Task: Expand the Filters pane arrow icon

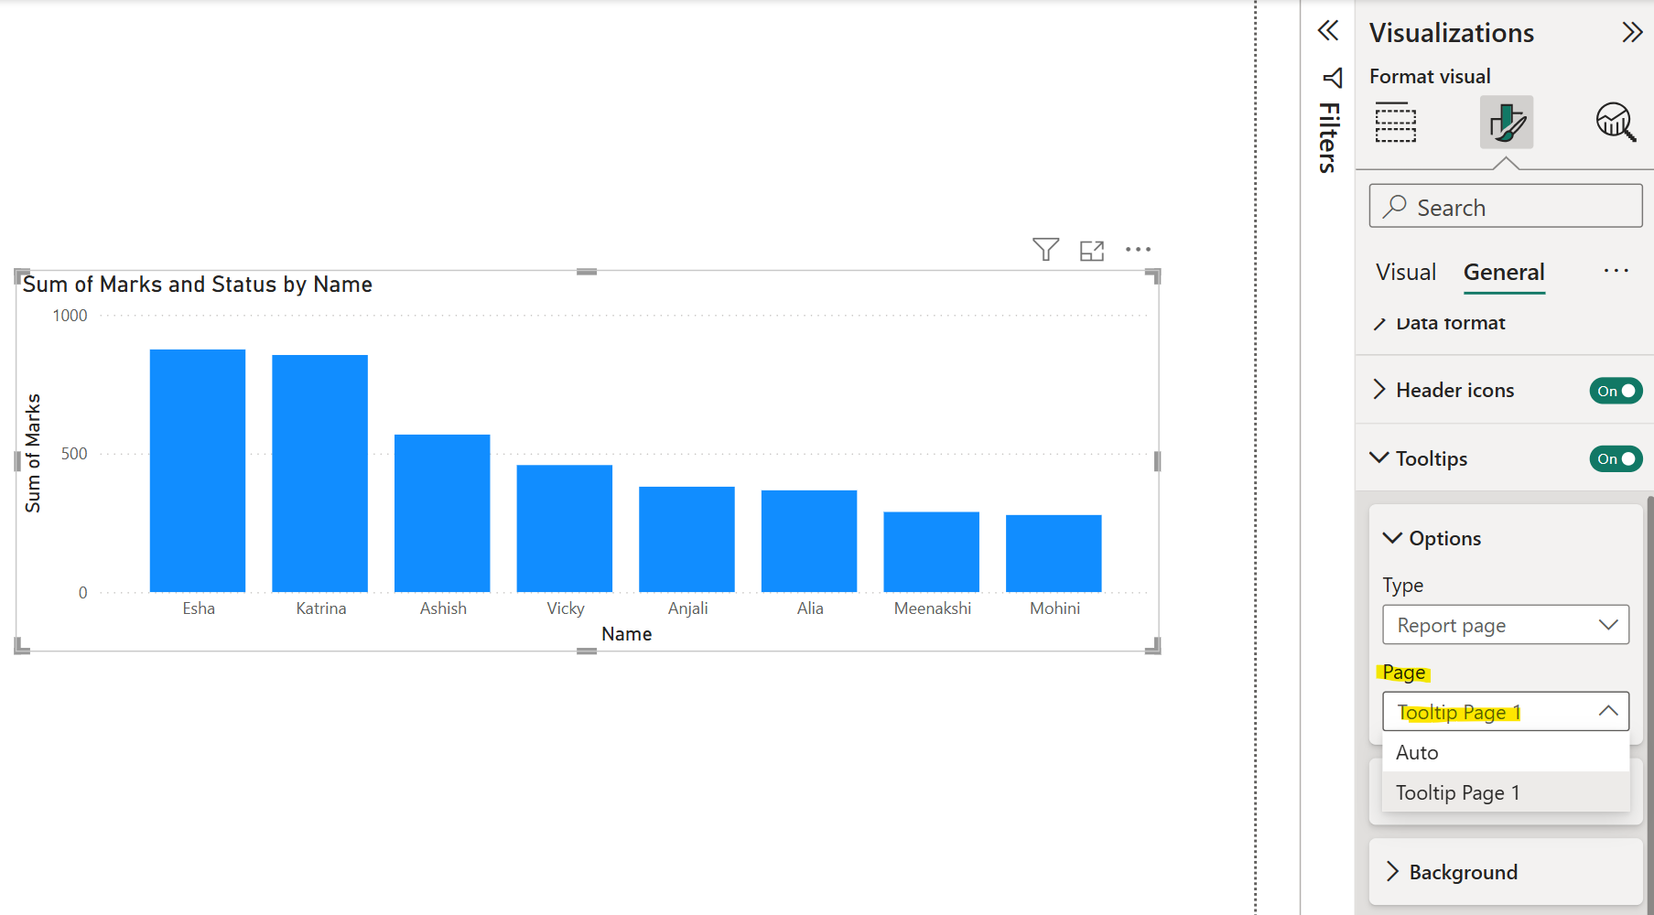Action: (1327, 30)
